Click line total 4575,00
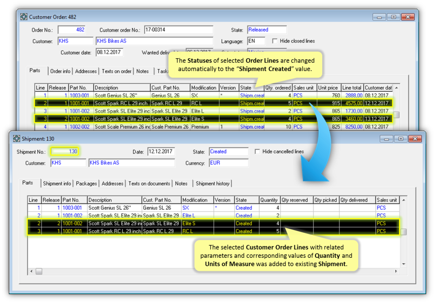 354,103
